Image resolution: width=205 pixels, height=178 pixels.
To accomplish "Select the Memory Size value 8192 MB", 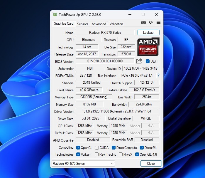I will [89, 104].
